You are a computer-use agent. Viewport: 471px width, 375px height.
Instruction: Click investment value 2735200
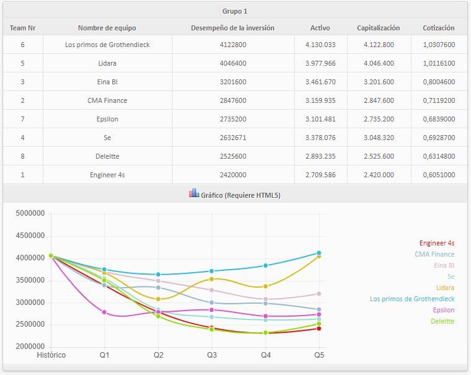pos(233,119)
